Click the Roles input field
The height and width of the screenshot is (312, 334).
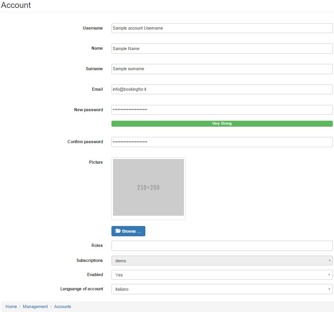222,246
